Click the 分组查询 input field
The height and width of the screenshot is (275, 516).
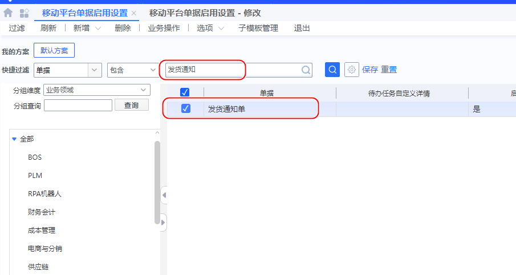click(x=78, y=105)
